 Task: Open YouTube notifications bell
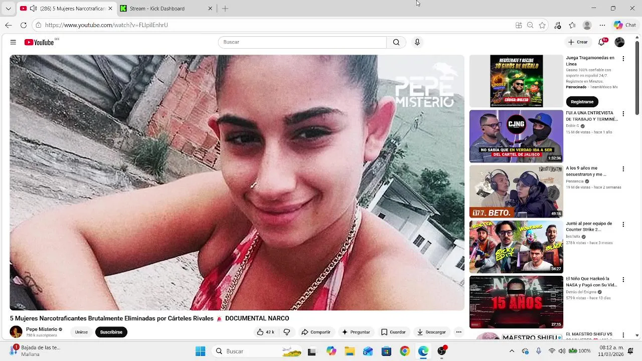coord(601,42)
